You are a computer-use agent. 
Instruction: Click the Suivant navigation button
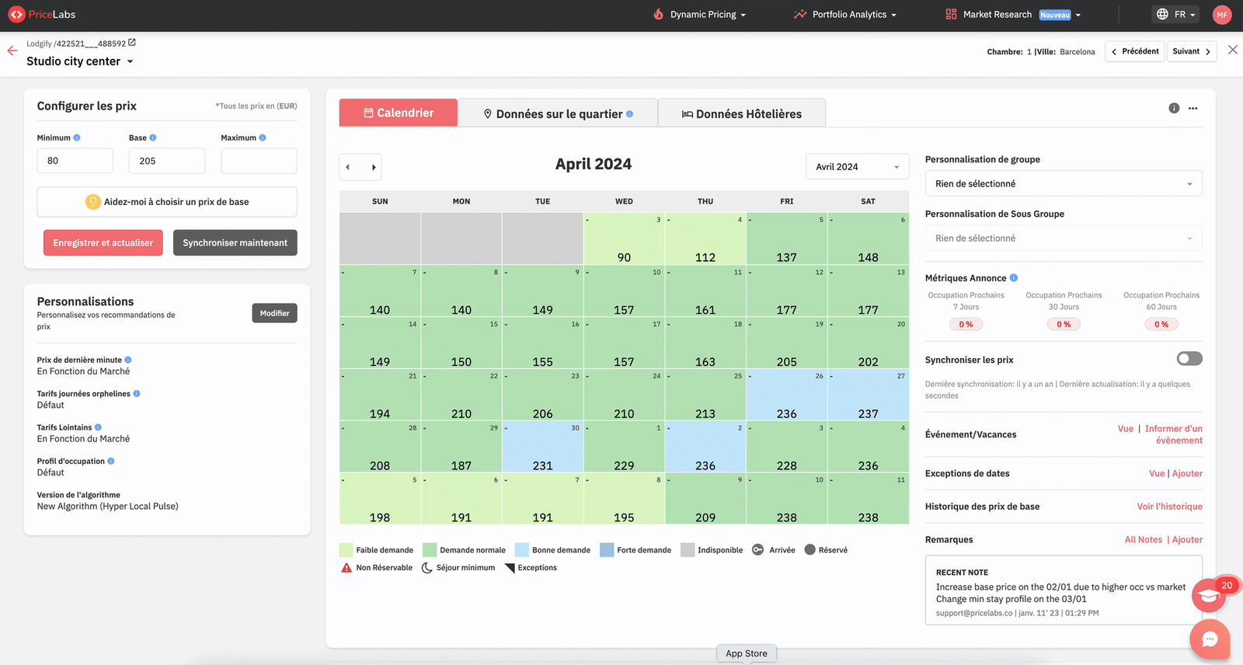(1192, 51)
